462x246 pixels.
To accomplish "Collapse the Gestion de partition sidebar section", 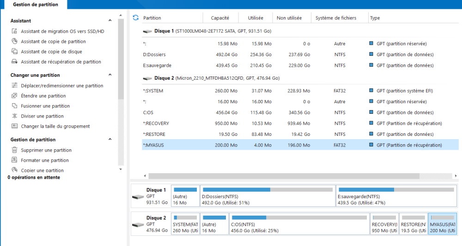I will click(x=110, y=140).
